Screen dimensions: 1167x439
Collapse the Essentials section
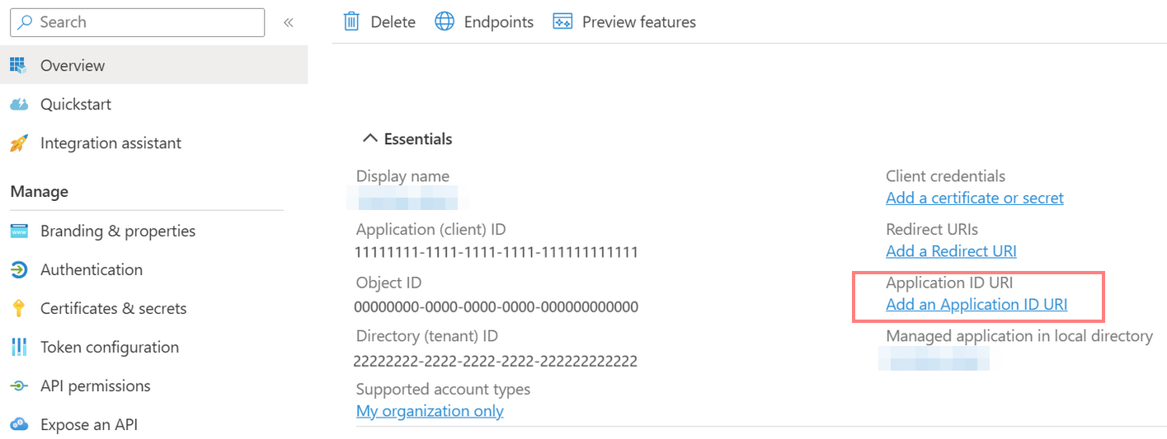(371, 139)
